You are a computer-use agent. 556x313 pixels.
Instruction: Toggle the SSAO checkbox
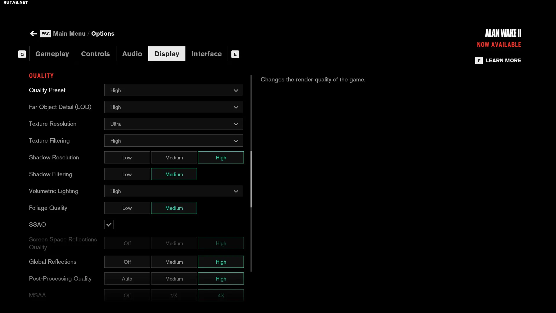[x=109, y=225]
